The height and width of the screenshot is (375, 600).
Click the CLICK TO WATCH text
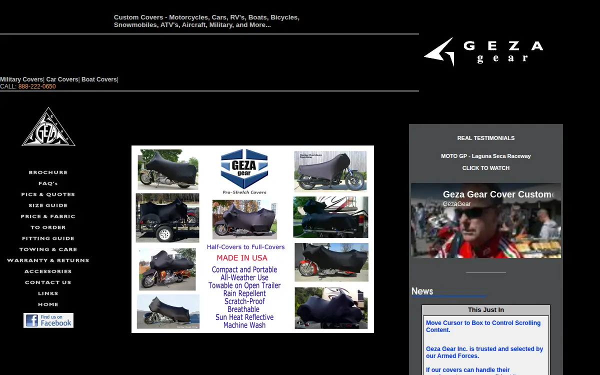tap(486, 168)
